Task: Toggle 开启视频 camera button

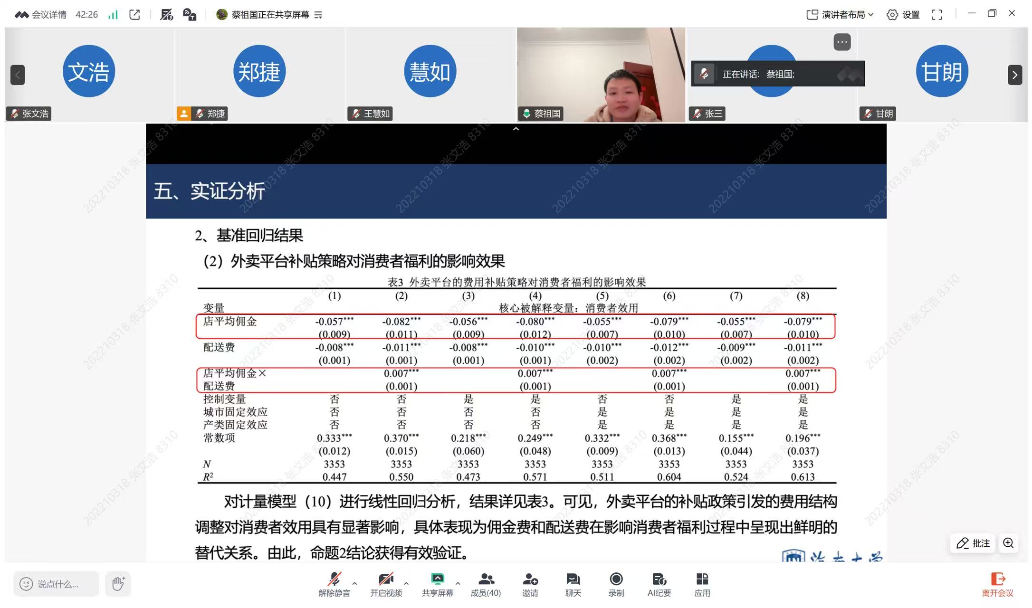Action: [386, 584]
